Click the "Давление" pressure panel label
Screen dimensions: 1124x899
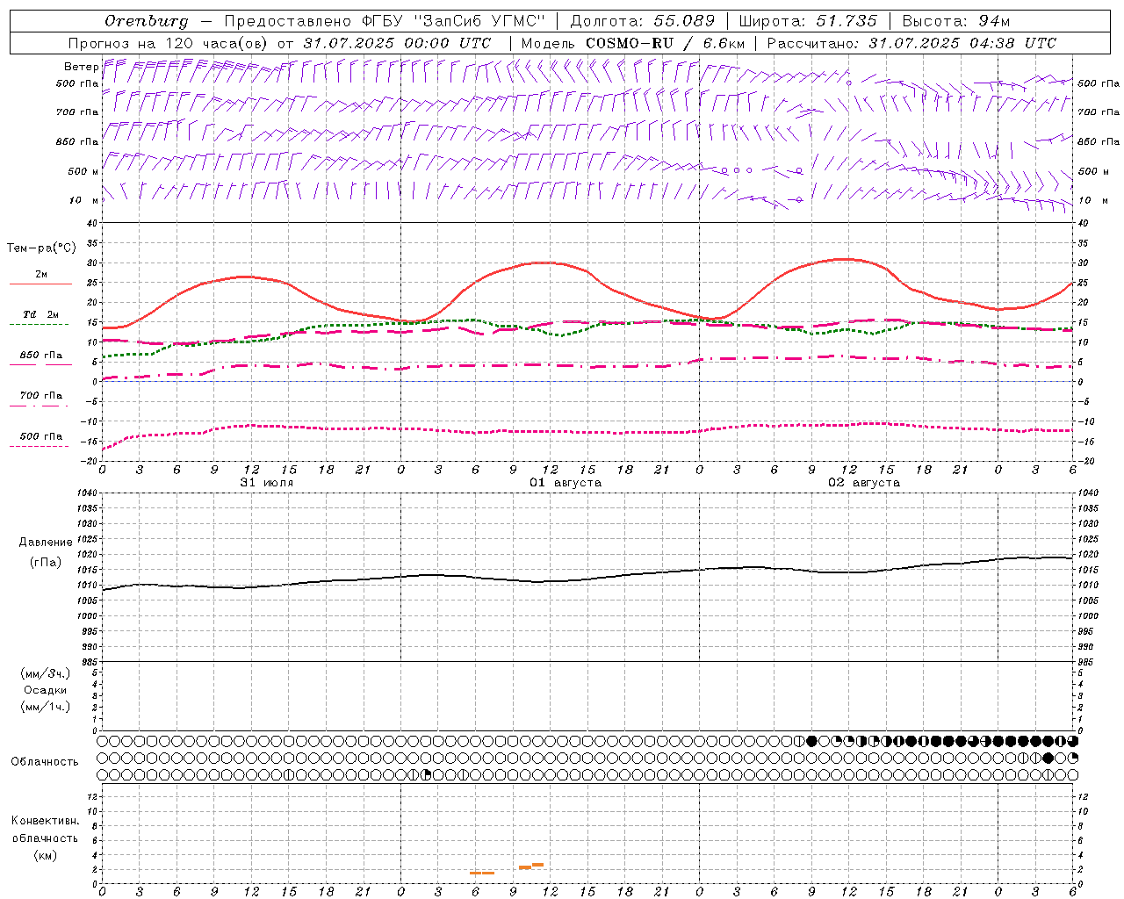click(46, 543)
